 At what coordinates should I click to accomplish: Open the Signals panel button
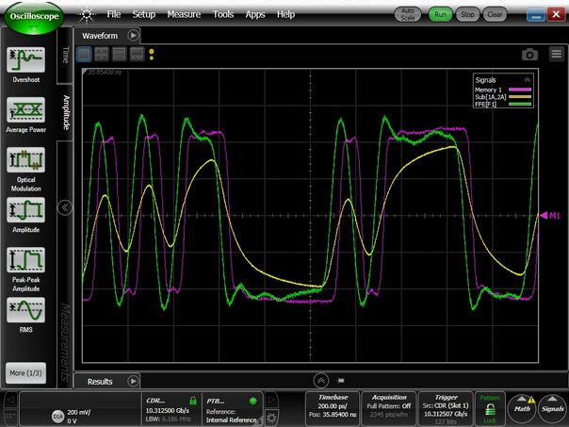tap(553, 409)
